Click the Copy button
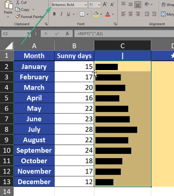The image size is (174, 196). [22, 10]
